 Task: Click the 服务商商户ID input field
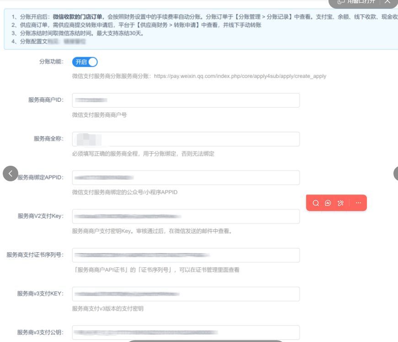(x=186, y=100)
